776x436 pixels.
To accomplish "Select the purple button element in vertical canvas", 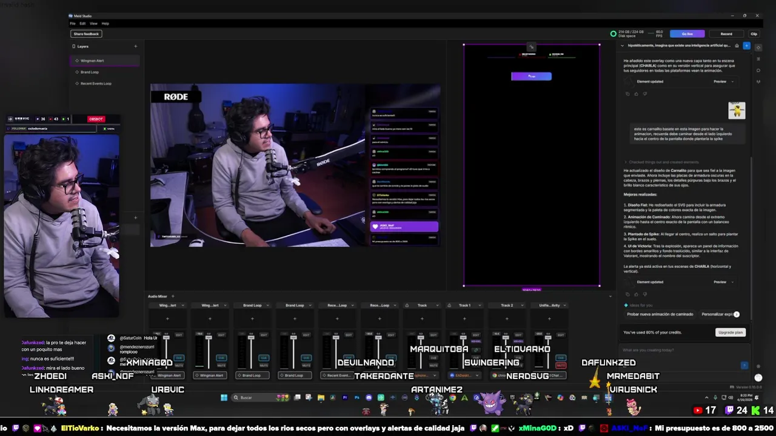I will coord(531,76).
